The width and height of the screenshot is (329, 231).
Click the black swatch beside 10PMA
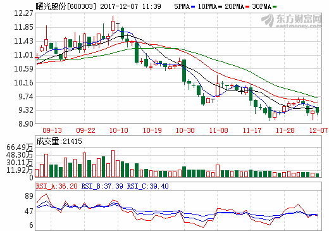[220, 7]
